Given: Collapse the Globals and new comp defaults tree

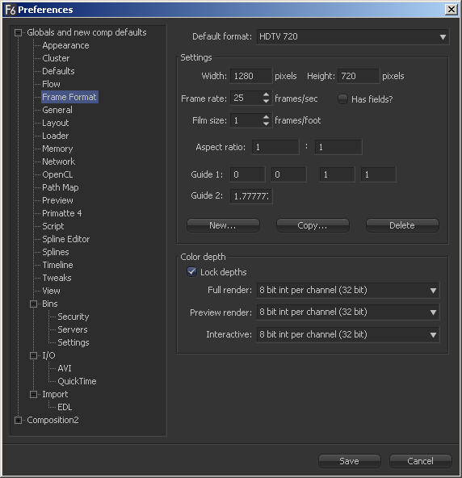Looking at the screenshot, I should tap(18, 32).
